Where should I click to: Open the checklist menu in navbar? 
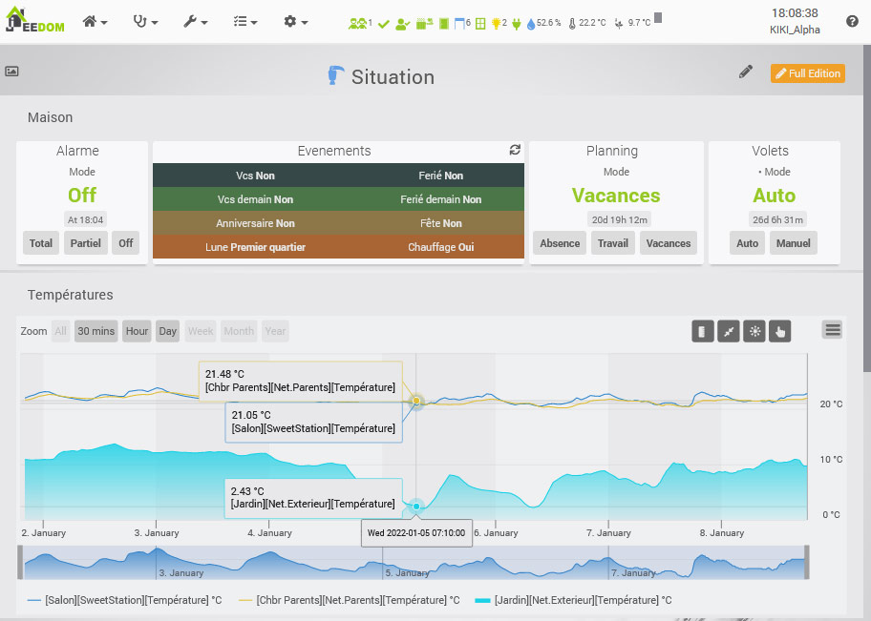pyautogui.click(x=245, y=21)
